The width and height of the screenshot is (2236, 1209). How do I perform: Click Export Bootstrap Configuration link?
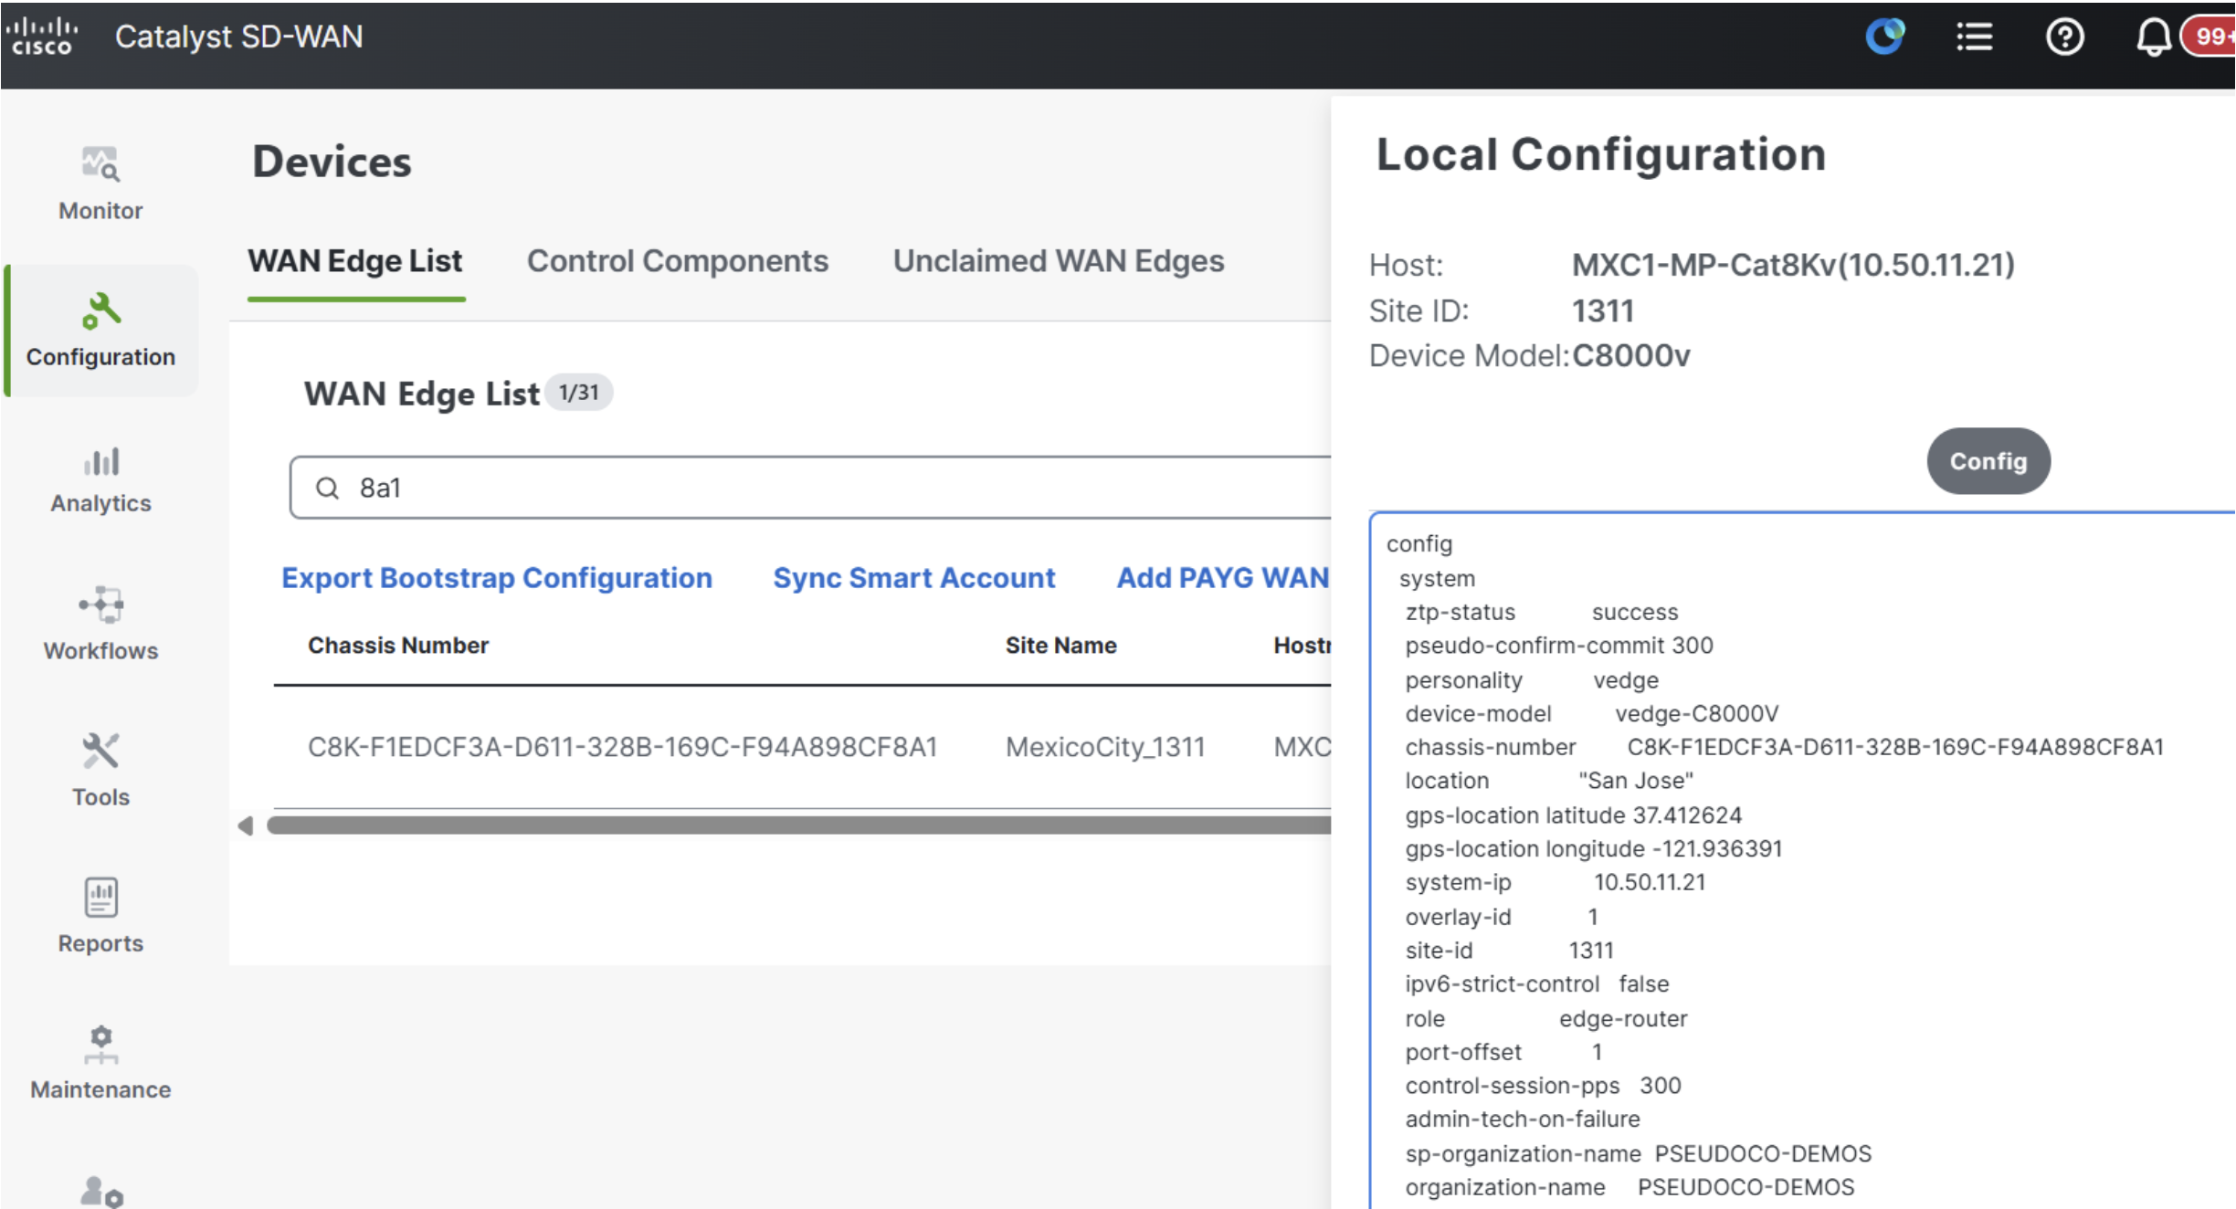pos(496,578)
